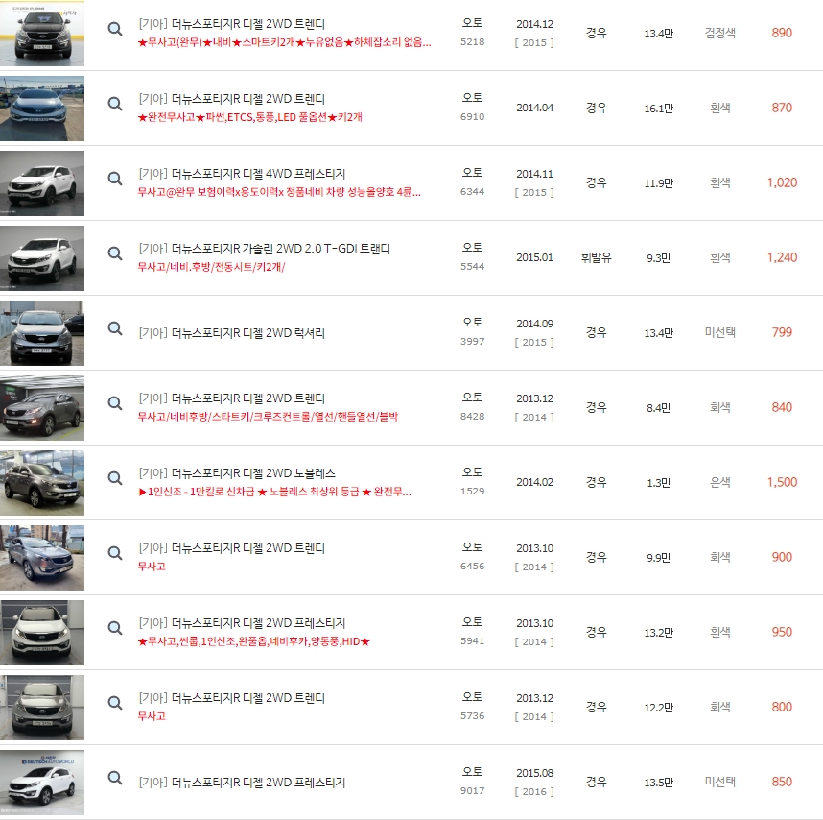
Task: Click the magnifier icon for the 950 프레스티지 listing
Action: pos(115,628)
